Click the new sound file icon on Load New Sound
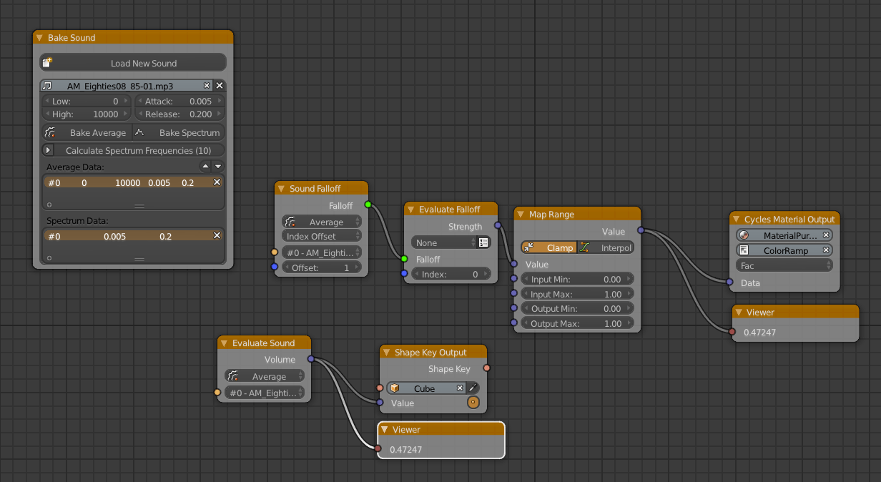The height and width of the screenshot is (482, 881). point(46,62)
